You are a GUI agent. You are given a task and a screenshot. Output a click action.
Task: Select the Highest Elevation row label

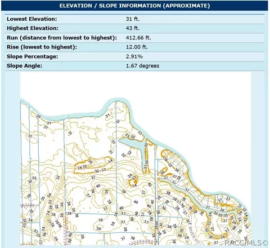[33, 28]
